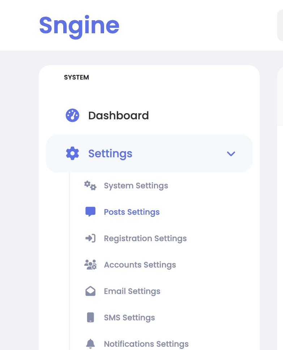Open Accounts Settings

coord(140,265)
